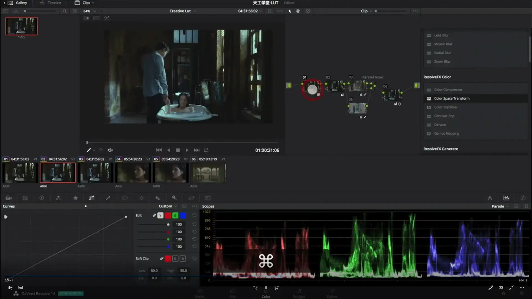Select Color Space Transform effect
532x299 pixels.
pyautogui.click(x=452, y=99)
